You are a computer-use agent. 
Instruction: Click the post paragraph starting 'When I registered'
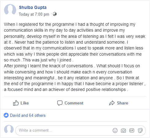click(x=75, y=42)
